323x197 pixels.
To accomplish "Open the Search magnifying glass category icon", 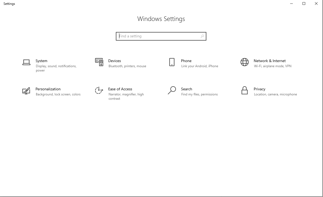I will pyautogui.click(x=172, y=90).
